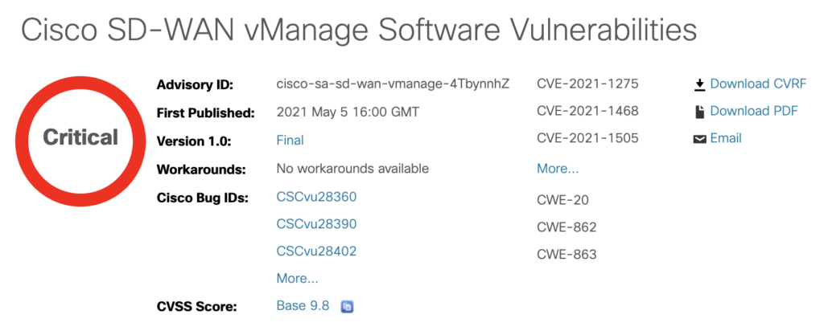
Task: Select the CVE-2021-1505 entry
Action: 587,138
